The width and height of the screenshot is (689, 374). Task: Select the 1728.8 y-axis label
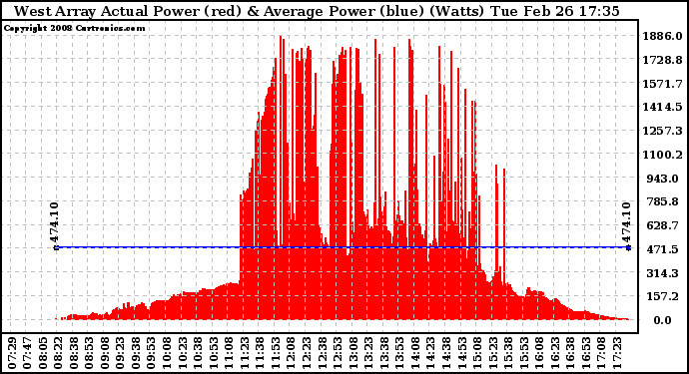point(663,60)
